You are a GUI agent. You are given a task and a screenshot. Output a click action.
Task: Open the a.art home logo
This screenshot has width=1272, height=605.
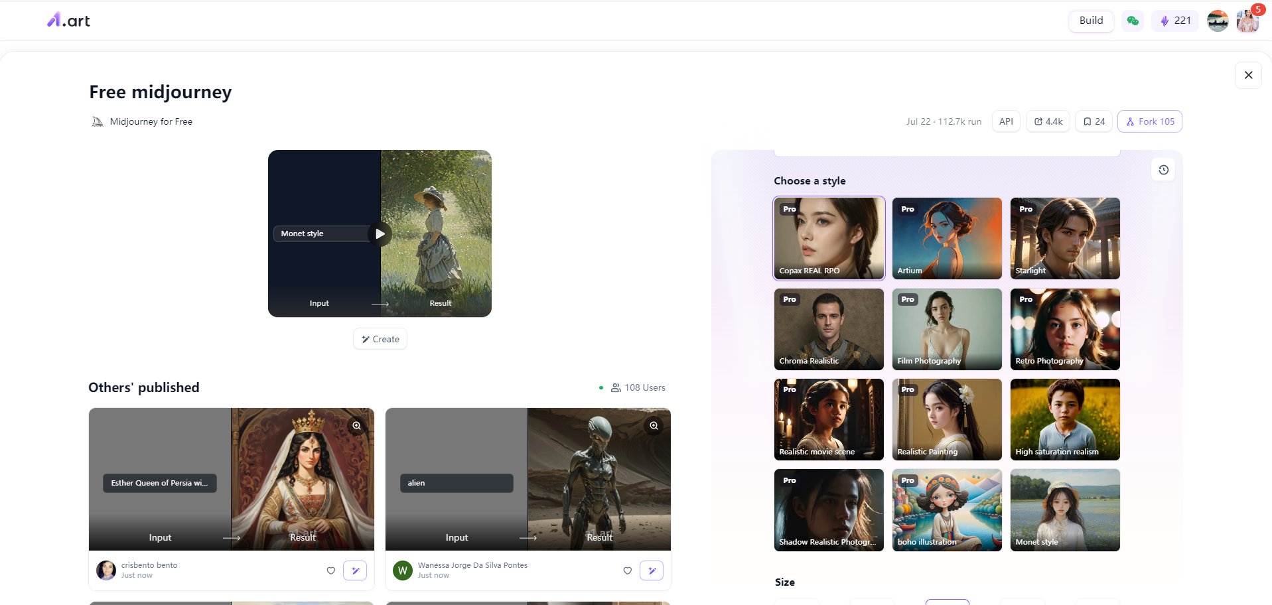click(x=68, y=21)
